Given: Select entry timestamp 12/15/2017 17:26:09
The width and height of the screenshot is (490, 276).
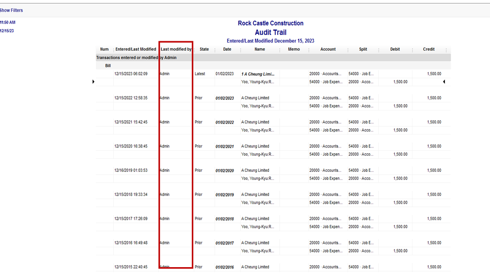Looking at the screenshot, I should pos(131,219).
